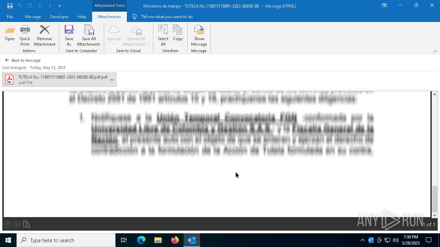Click Quick Print in the ribbon
440x247 pixels.
(x=25, y=36)
